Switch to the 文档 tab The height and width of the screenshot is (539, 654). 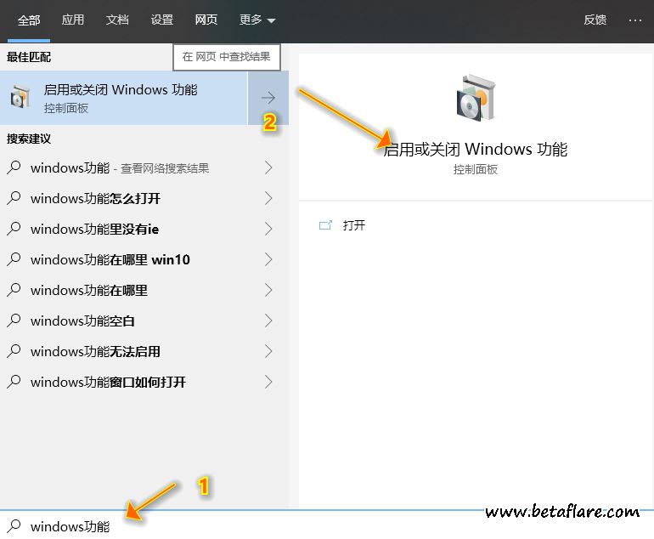click(117, 20)
